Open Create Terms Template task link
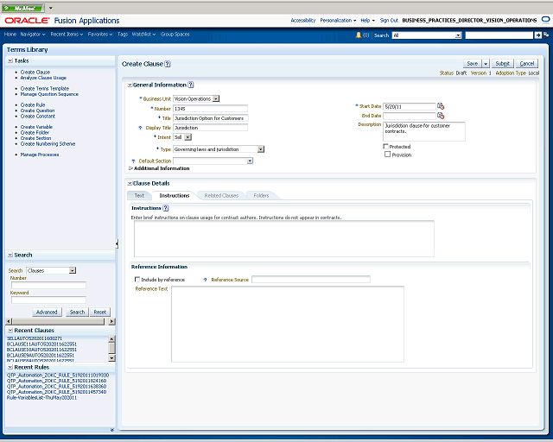The width and height of the screenshot is (553, 442). [45, 88]
